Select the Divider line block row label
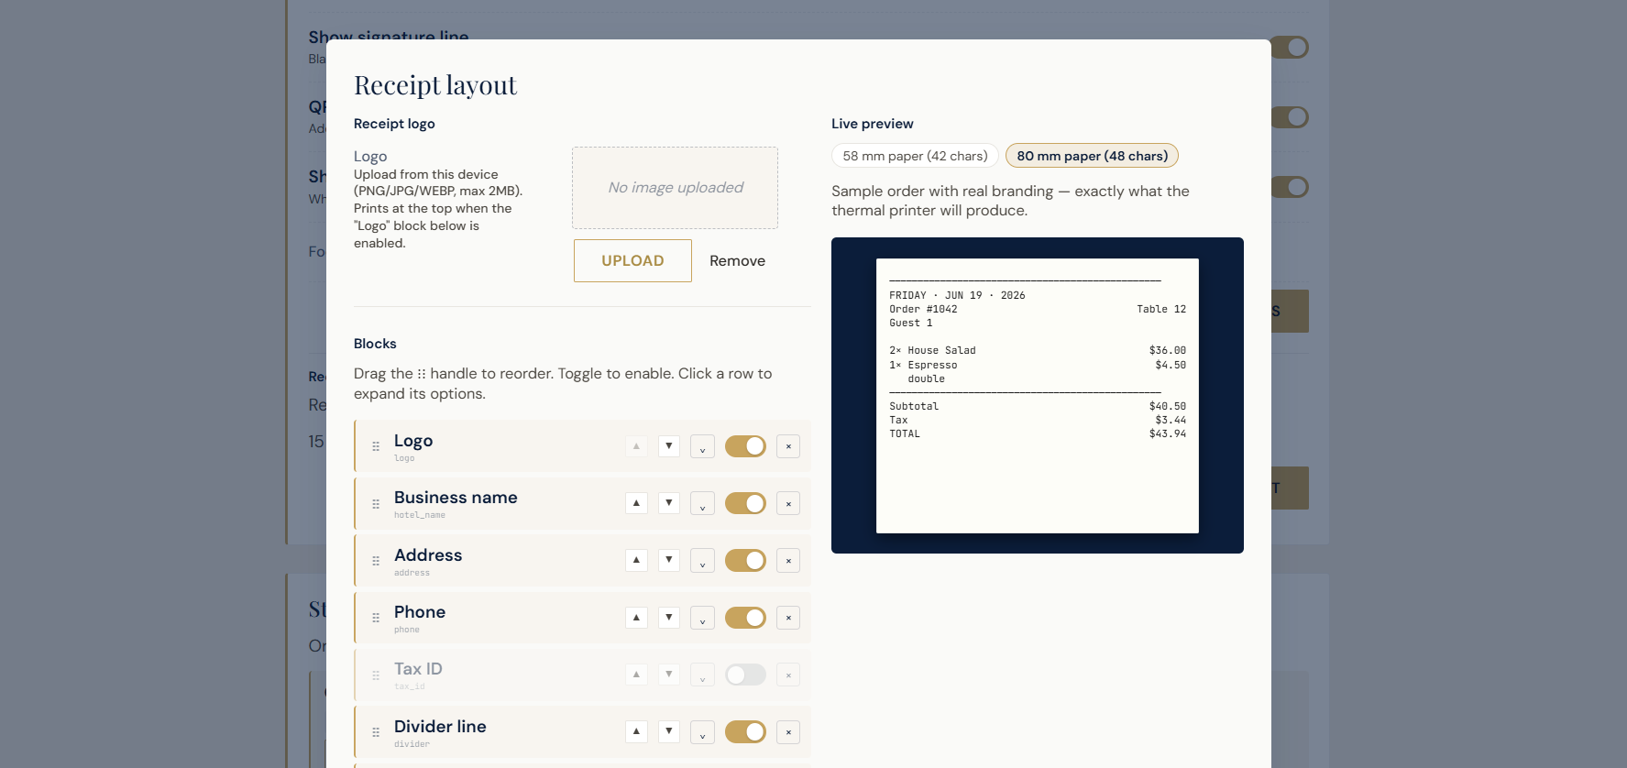This screenshot has width=1627, height=768. click(x=440, y=727)
